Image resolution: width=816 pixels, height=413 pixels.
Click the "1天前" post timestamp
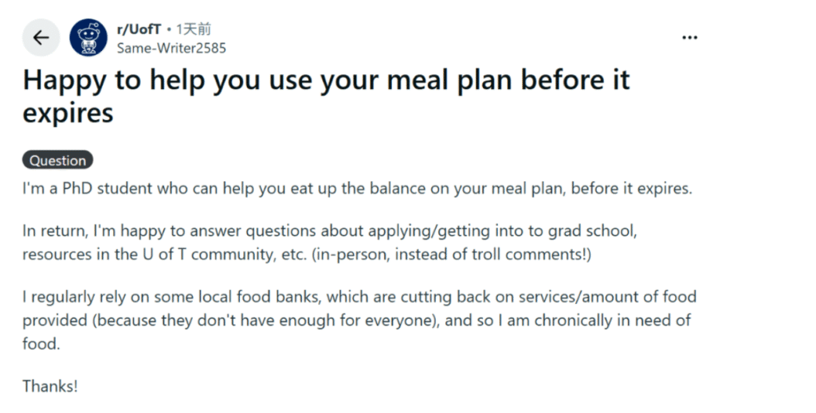(194, 29)
